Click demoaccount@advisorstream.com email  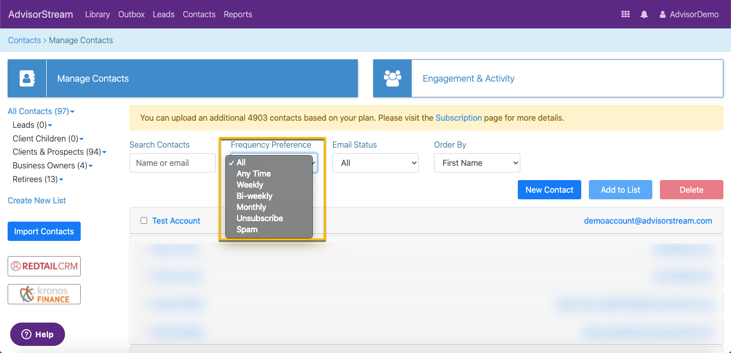648,221
